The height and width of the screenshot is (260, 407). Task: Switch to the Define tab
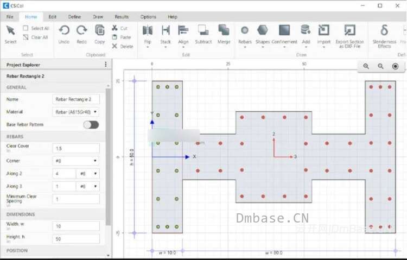point(74,17)
